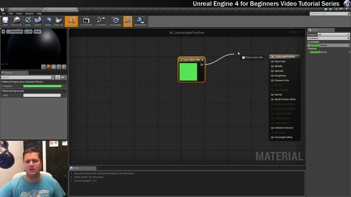Click the Home toolbar icon
The width and height of the screenshot is (351, 197).
pyautogui.click(x=48, y=21)
